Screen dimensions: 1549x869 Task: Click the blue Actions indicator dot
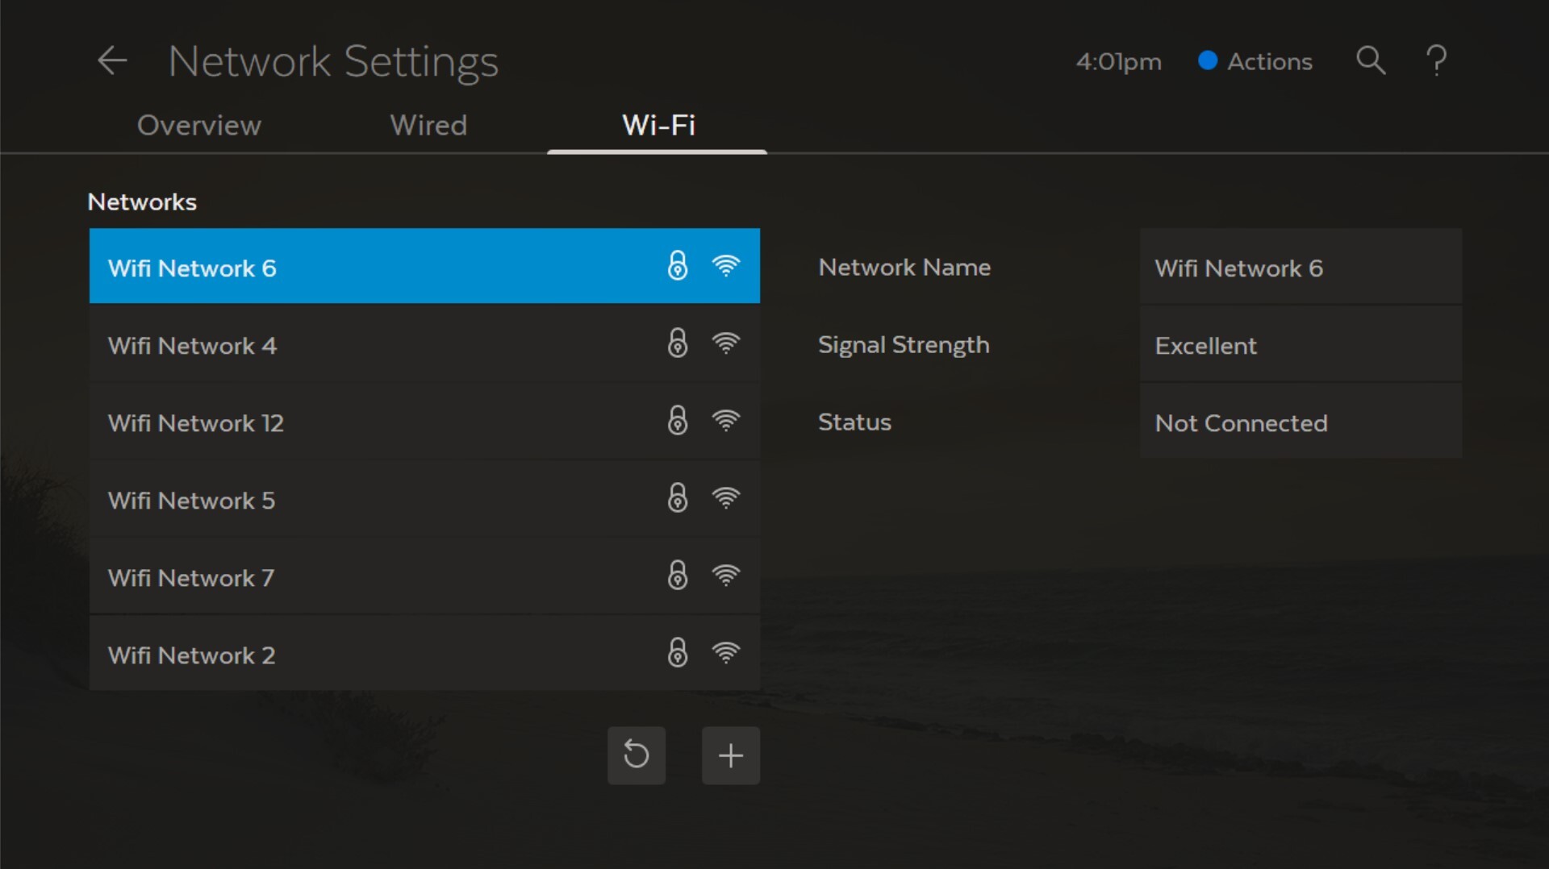click(x=1208, y=60)
